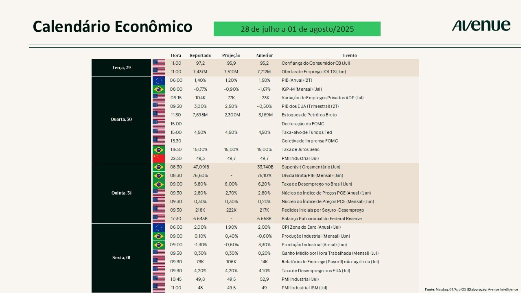Click the Evento column header

(x=350, y=55)
